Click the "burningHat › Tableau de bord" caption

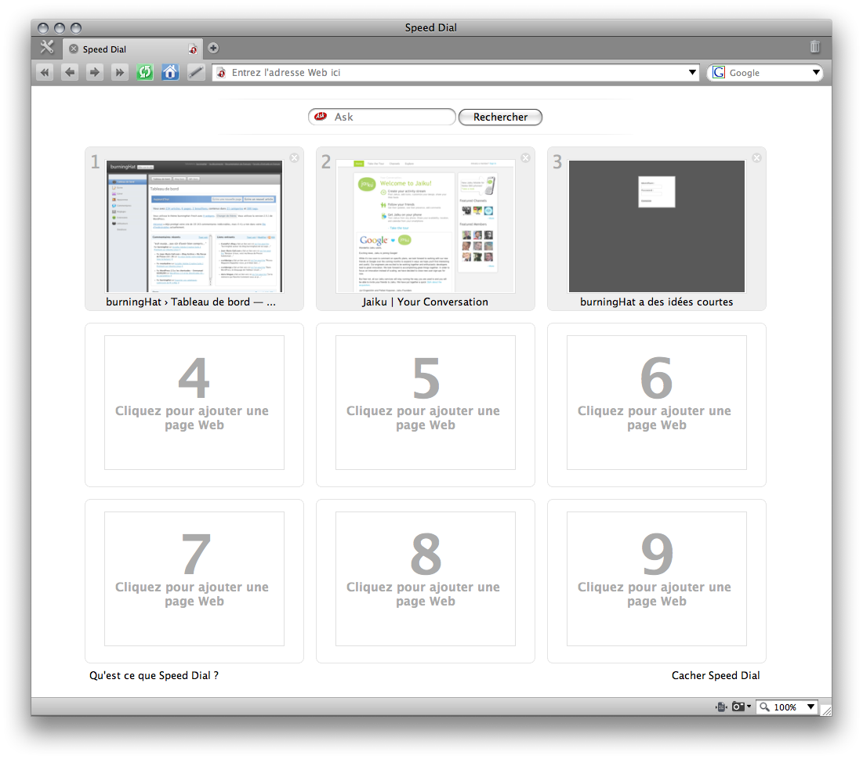(x=191, y=302)
